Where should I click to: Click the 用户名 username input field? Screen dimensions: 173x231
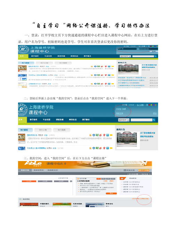tap(127, 49)
